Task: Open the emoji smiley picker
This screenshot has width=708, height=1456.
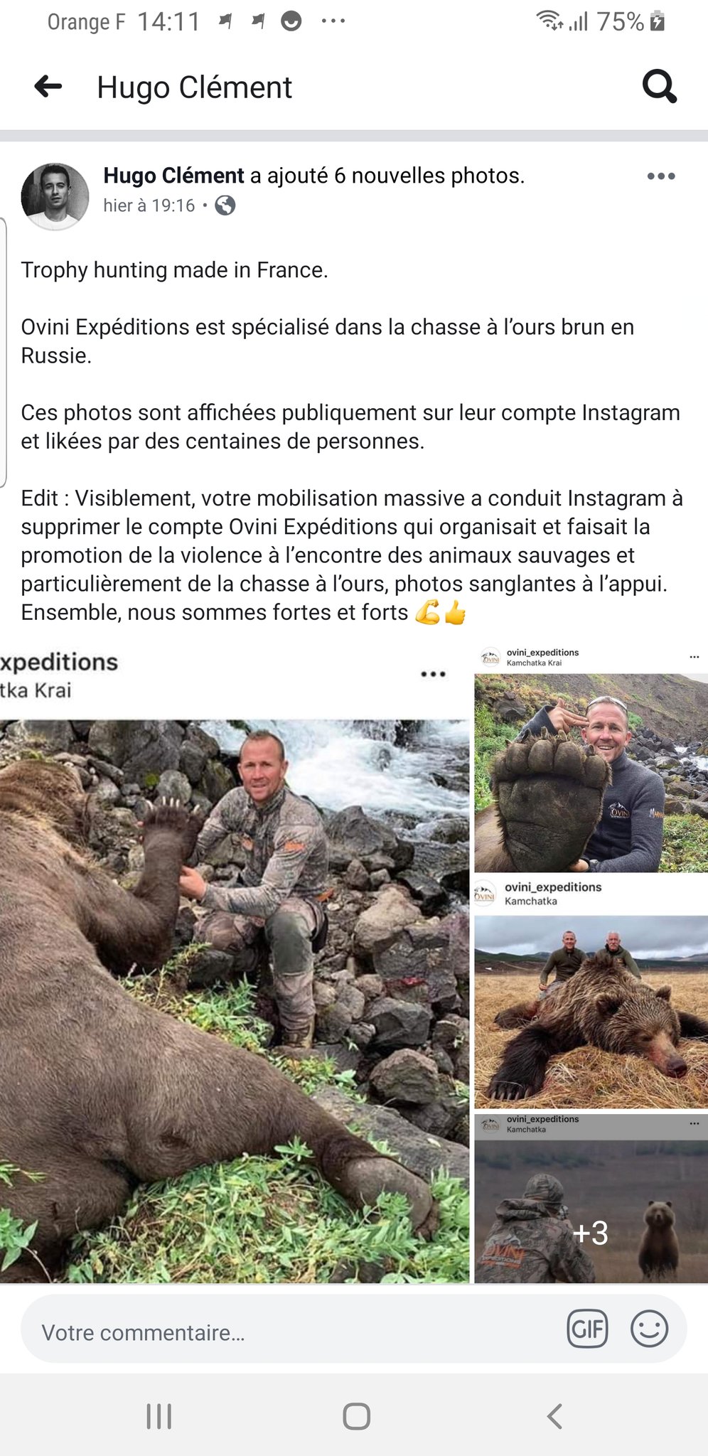Action: click(x=649, y=1328)
